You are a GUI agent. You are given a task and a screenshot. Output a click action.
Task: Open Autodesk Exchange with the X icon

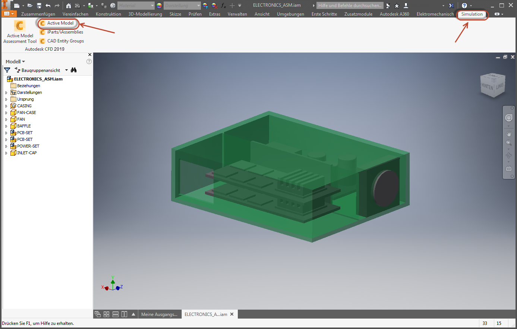tap(451, 6)
